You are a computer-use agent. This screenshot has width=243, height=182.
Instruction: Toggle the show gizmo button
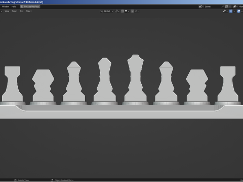point(231,11)
